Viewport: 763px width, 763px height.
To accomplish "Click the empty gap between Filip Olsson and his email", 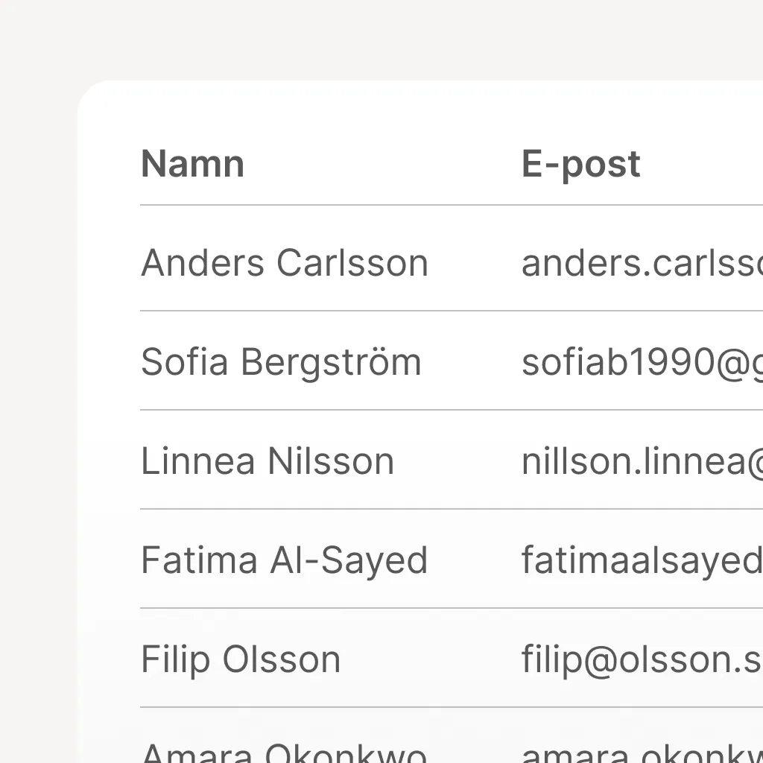I will click(x=432, y=659).
